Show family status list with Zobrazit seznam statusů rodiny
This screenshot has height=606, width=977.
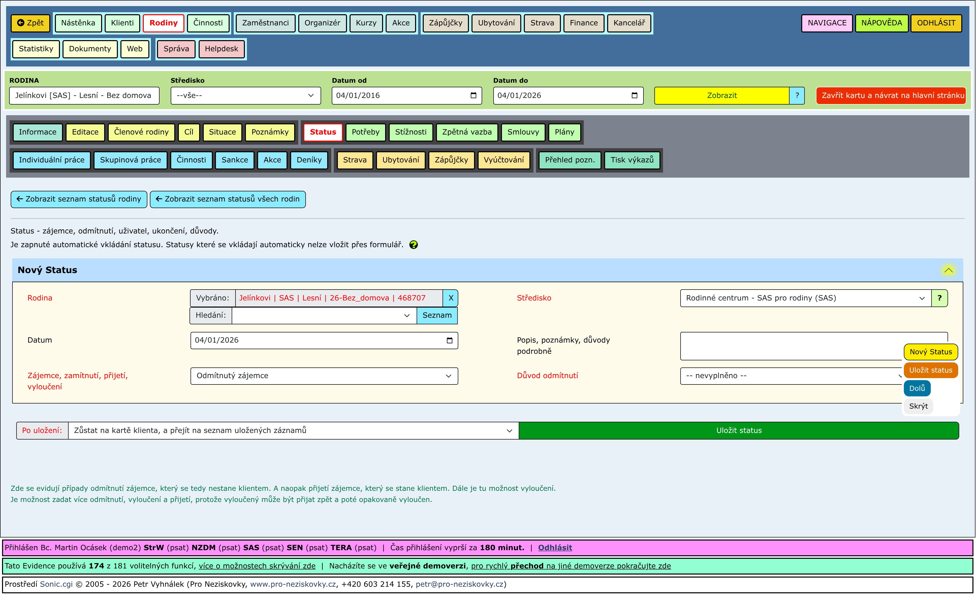pos(79,199)
